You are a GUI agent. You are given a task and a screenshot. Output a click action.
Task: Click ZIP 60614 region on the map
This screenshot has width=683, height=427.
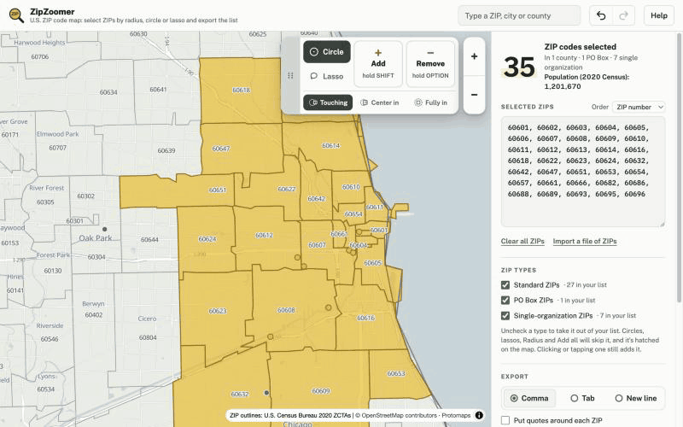330,145
